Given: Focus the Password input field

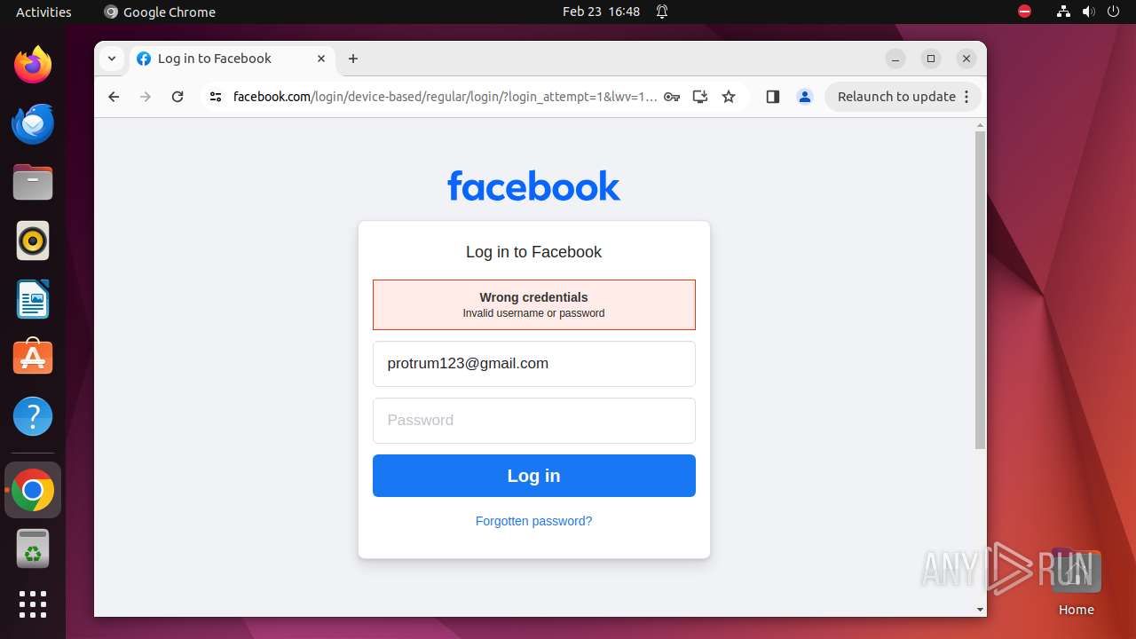Looking at the screenshot, I should 533,421.
